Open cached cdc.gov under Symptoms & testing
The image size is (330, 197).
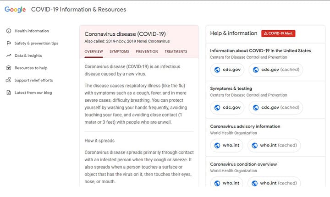pyautogui.click(x=275, y=108)
